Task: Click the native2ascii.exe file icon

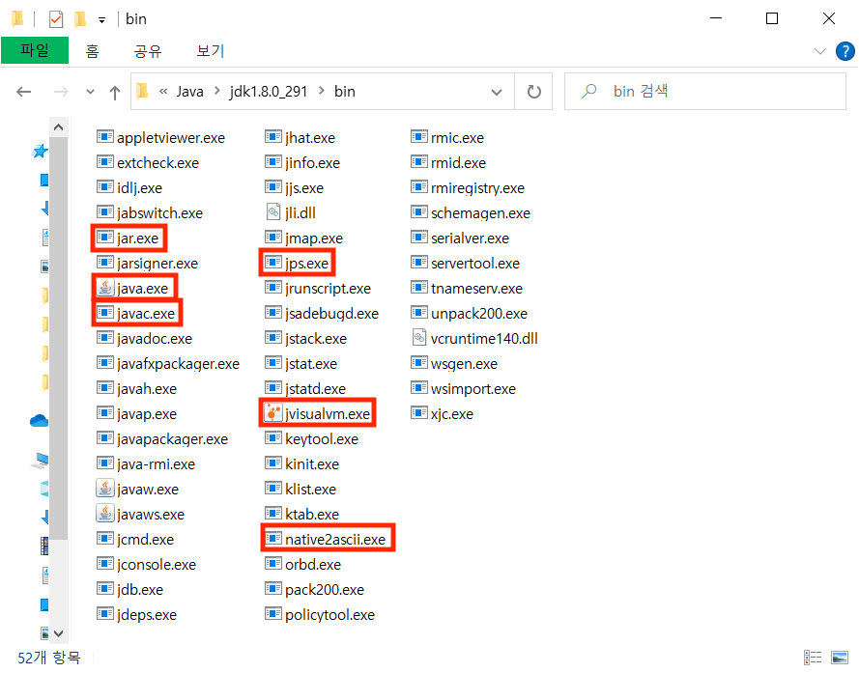Action: click(x=272, y=539)
